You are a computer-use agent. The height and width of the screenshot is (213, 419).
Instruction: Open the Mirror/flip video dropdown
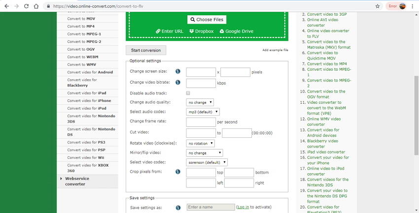tap(205, 153)
